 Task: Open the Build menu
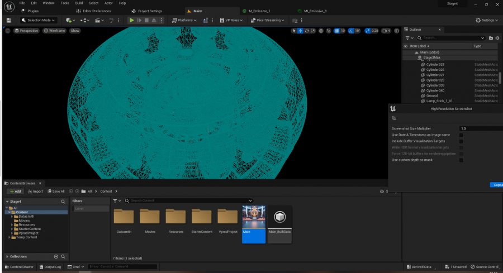79,3
